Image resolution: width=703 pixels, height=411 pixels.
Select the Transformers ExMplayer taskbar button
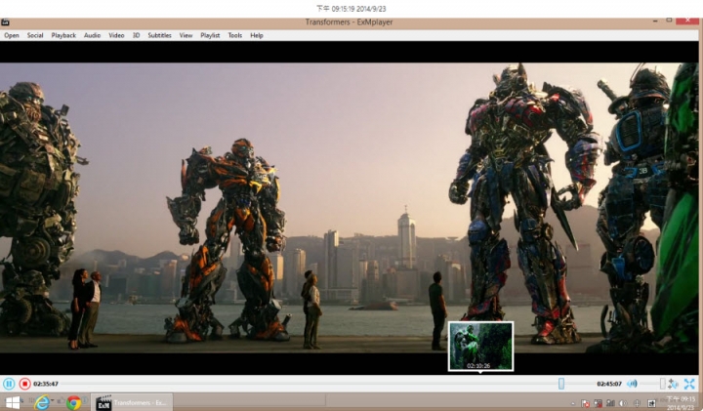(x=132, y=402)
